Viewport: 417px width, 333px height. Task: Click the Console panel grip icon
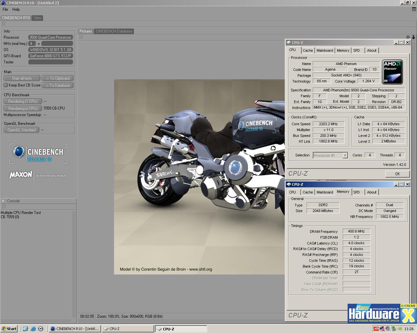click(4, 206)
